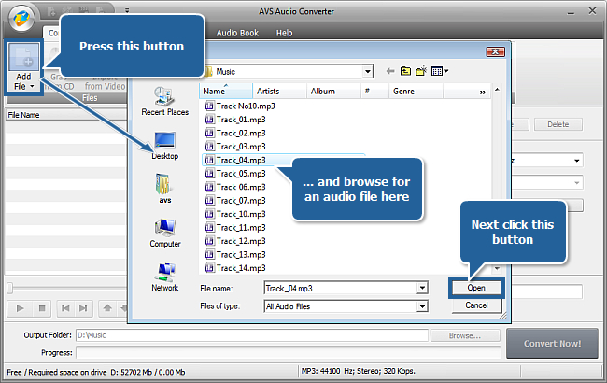Click the Convert Now! button

[x=553, y=344]
